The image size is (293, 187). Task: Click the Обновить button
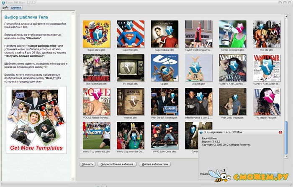pyautogui.click(x=87, y=164)
